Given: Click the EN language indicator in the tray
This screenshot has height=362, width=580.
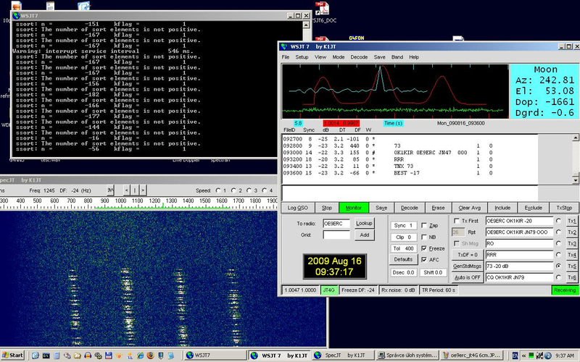Looking at the screenshot, I should coord(515,355).
